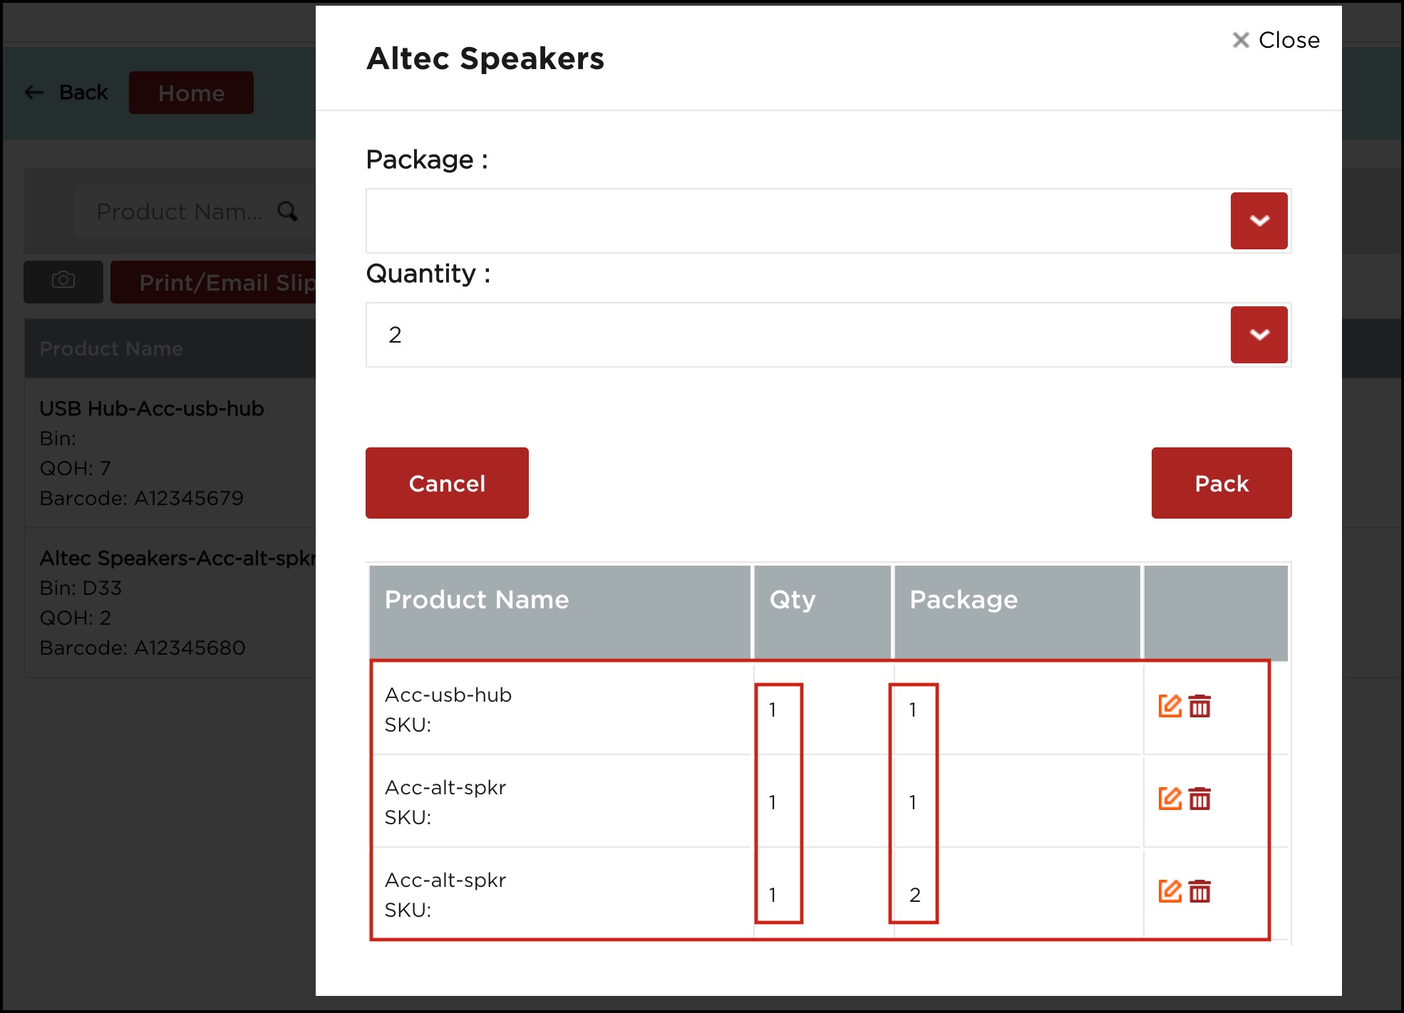The width and height of the screenshot is (1404, 1013).
Task: Click edit icon for Acc-usb-hub row
Action: (x=1170, y=706)
